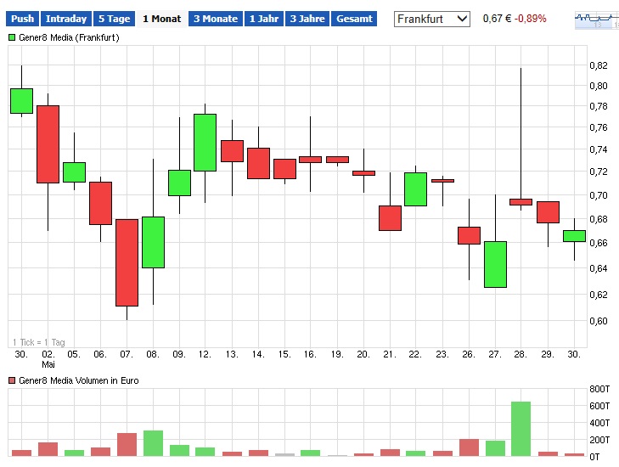Image resolution: width=619 pixels, height=467 pixels.
Task: Click the 800T volume axis label
Action: 599,389
